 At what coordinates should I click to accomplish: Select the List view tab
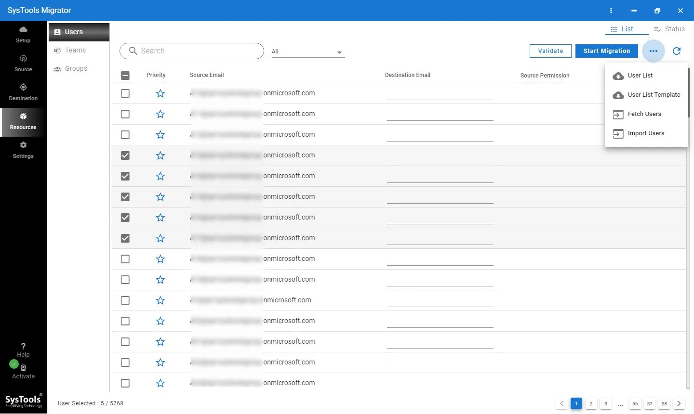(627, 29)
